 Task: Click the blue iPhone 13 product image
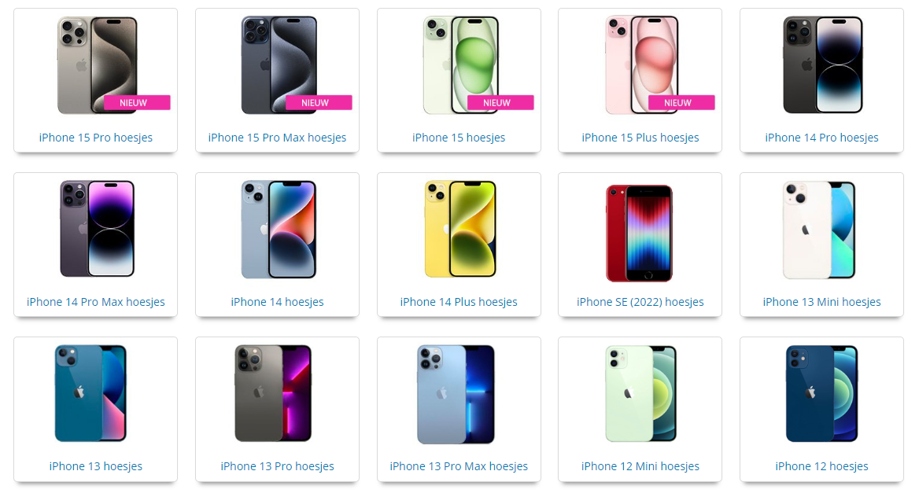(90, 393)
